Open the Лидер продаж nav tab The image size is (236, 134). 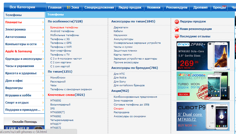pyautogui.click(x=130, y=7)
